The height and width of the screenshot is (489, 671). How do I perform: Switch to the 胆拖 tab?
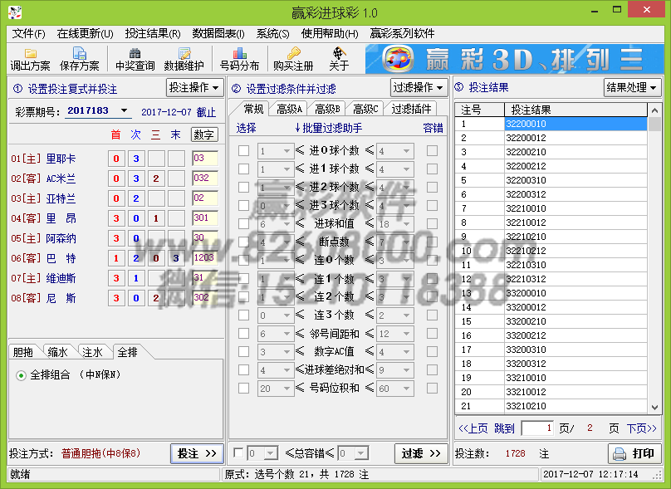23,352
